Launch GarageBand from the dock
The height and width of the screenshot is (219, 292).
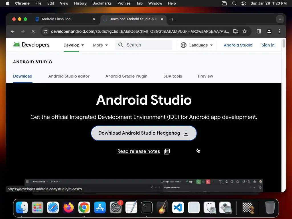162,207
